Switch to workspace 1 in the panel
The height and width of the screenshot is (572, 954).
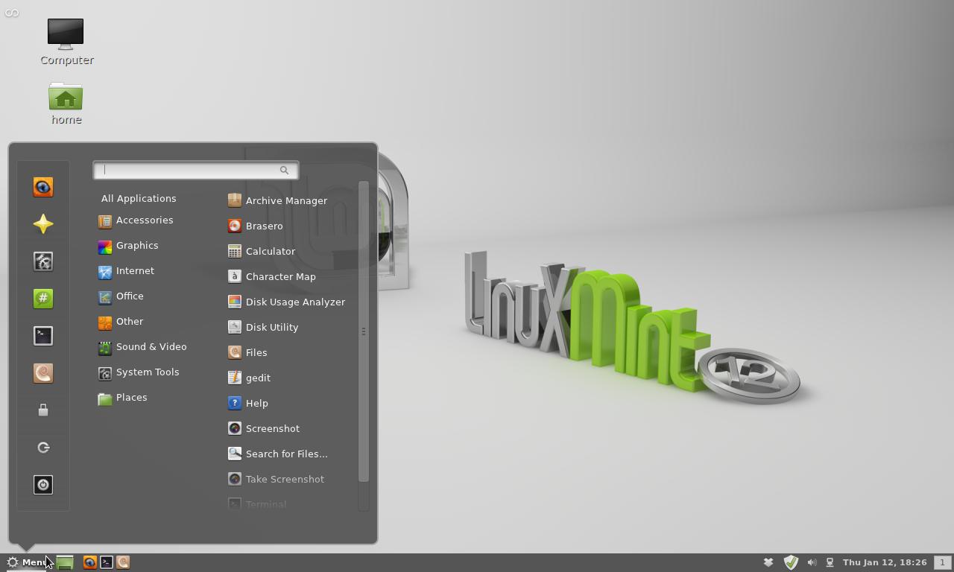click(942, 562)
